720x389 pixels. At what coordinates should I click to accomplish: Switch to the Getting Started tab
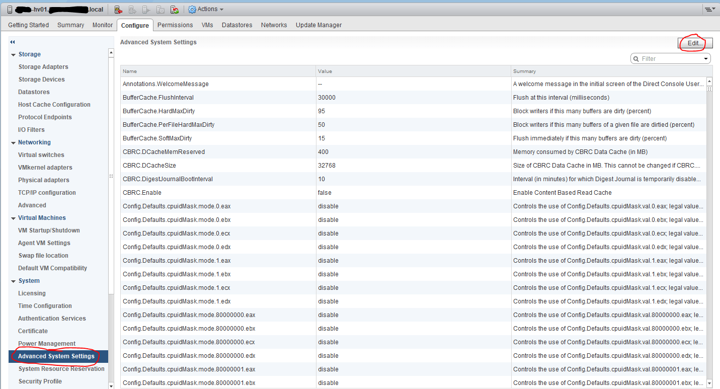pyautogui.click(x=29, y=25)
